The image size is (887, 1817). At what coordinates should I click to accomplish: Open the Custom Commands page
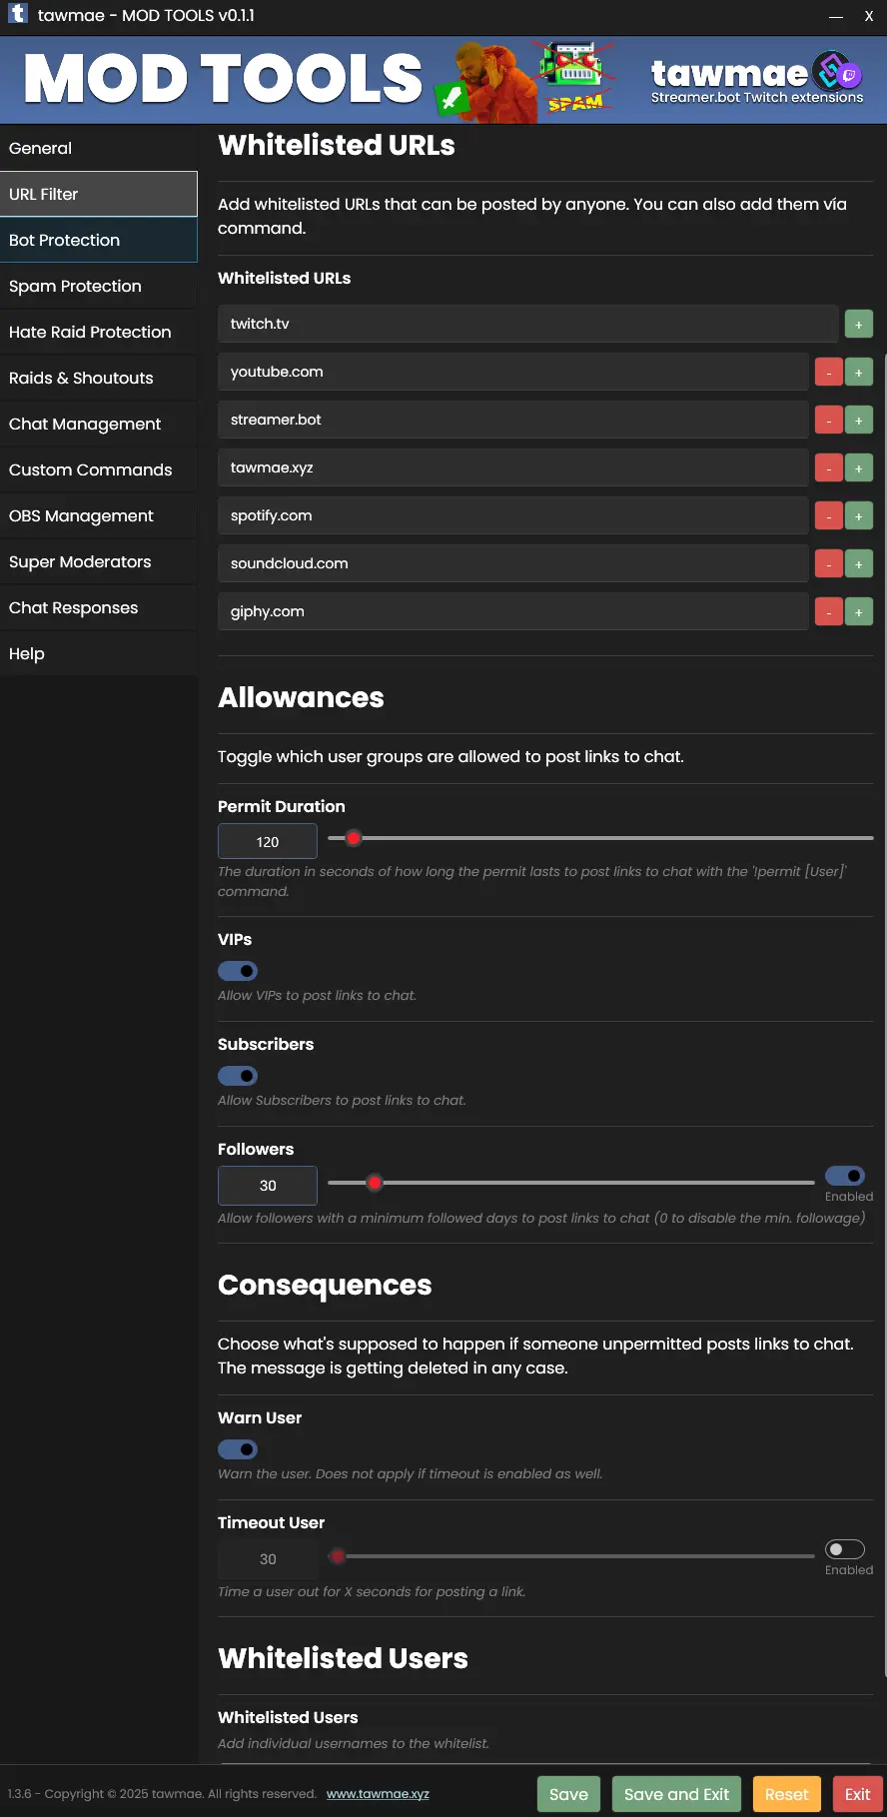pos(99,469)
